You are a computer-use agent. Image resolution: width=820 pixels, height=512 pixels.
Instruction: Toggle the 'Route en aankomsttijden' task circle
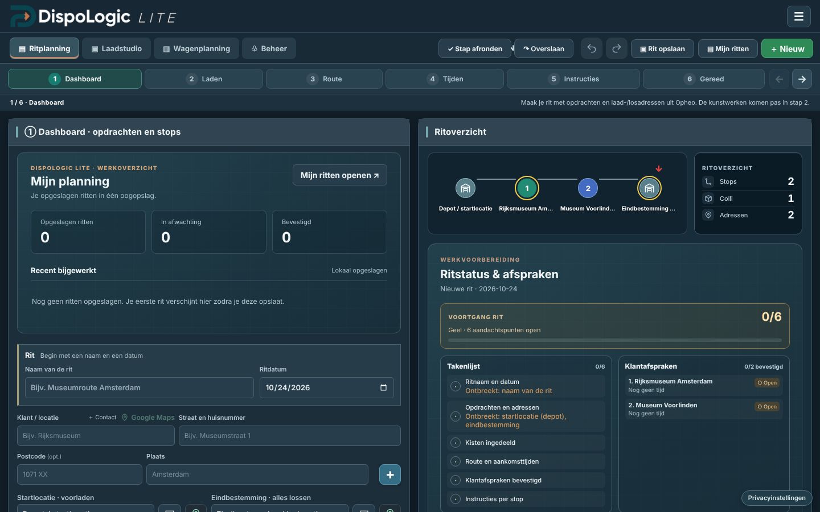click(x=456, y=461)
